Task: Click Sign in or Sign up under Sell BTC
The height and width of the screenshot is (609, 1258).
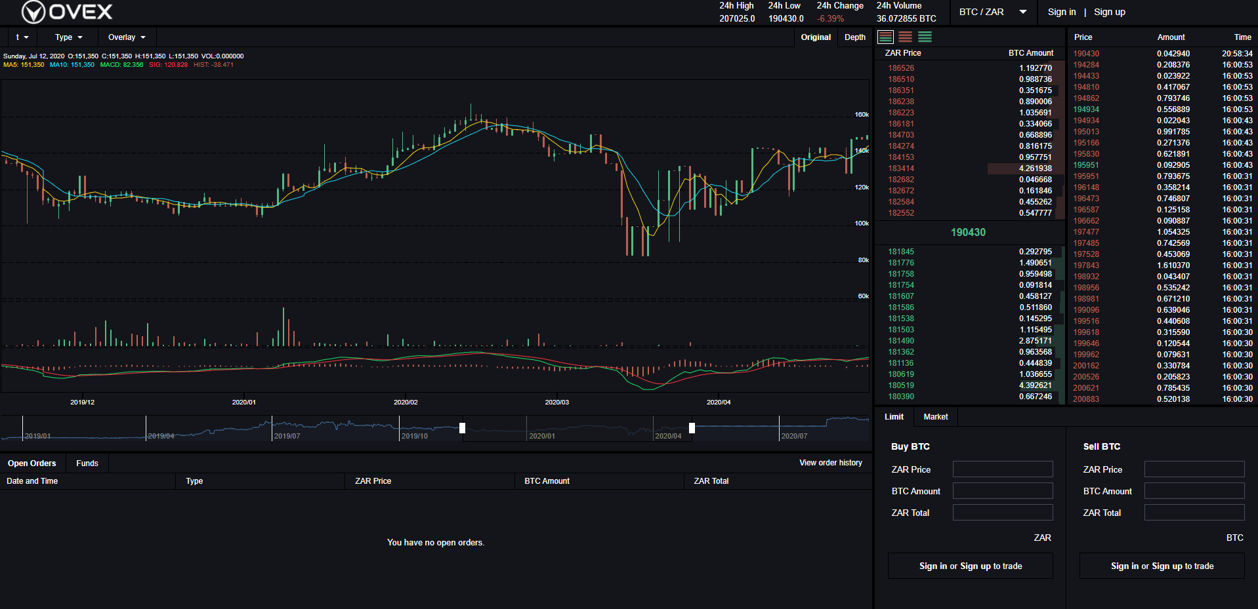Action: click(1162, 566)
